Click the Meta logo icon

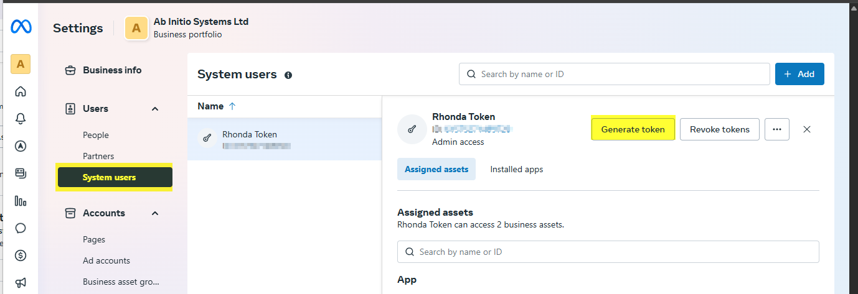coord(21,28)
